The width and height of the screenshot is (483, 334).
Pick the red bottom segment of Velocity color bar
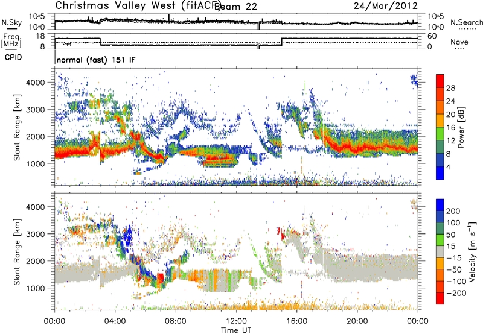[x=440, y=298]
